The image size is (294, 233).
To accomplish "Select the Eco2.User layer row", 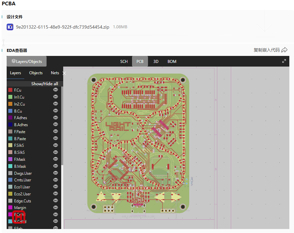I will (34, 194).
